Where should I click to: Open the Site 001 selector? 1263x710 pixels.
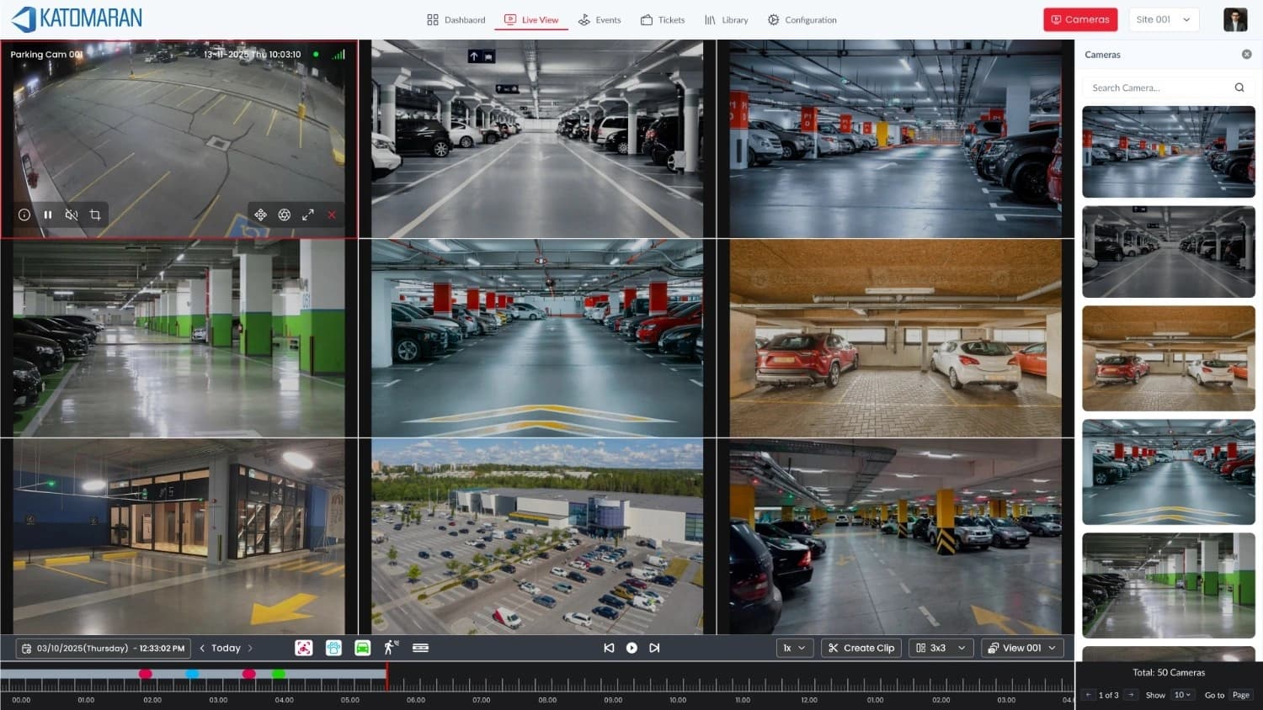point(1163,19)
